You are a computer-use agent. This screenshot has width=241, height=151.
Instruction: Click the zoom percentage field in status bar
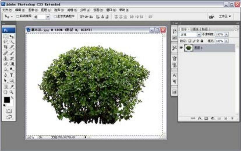pyautogui.click(x=31, y=137)
